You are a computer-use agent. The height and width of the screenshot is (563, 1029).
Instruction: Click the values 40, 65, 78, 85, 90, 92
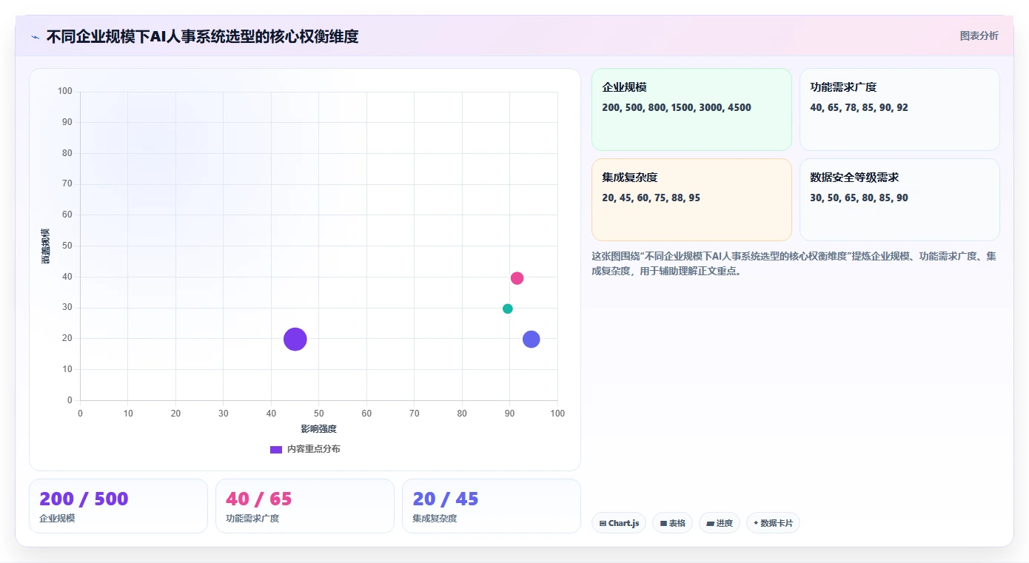tap(859, 107)
